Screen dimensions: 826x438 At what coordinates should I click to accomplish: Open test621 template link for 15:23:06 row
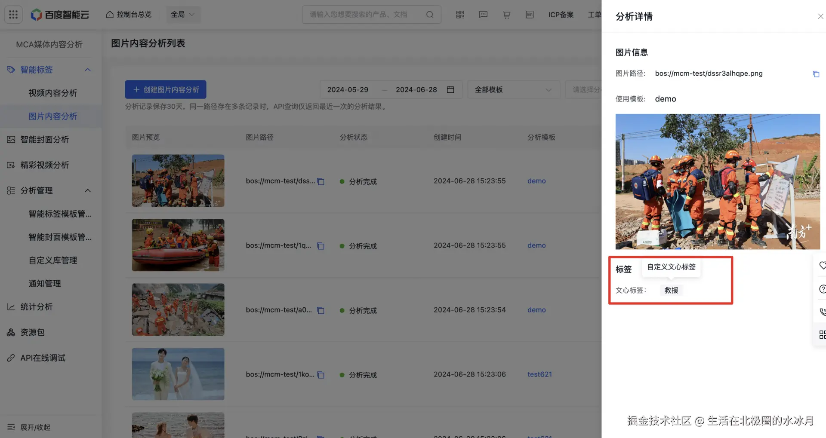539,374
